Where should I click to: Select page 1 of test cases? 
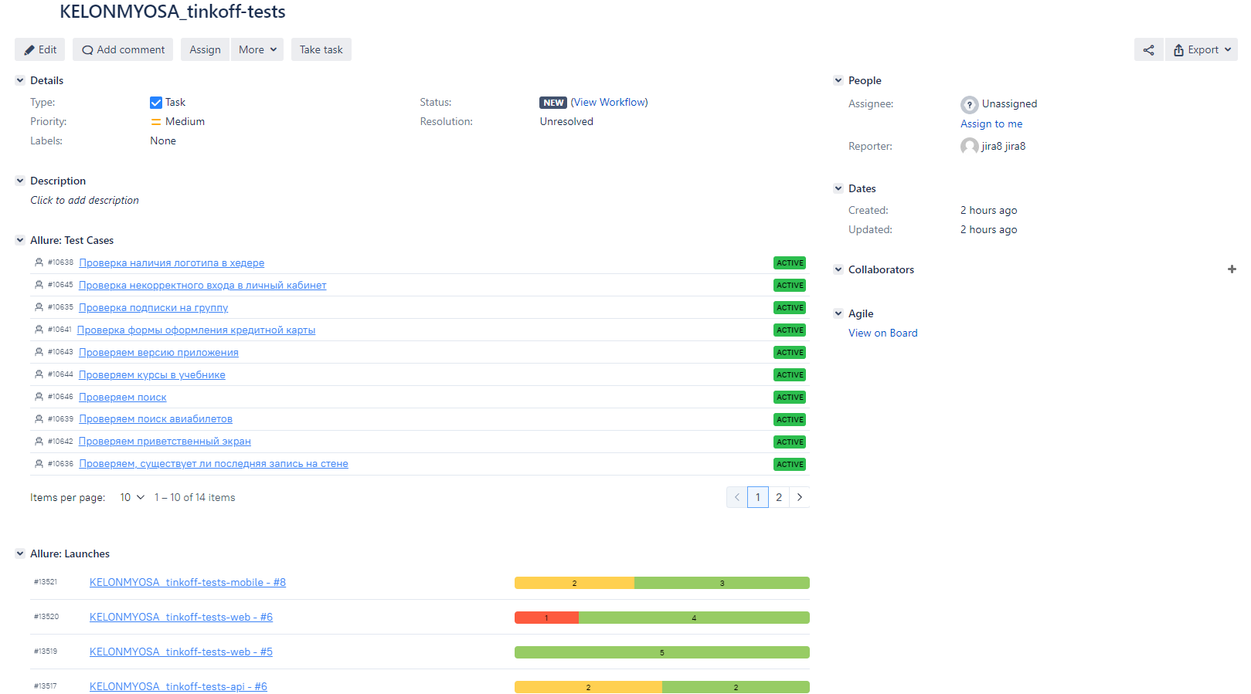[x=758, y=497]
